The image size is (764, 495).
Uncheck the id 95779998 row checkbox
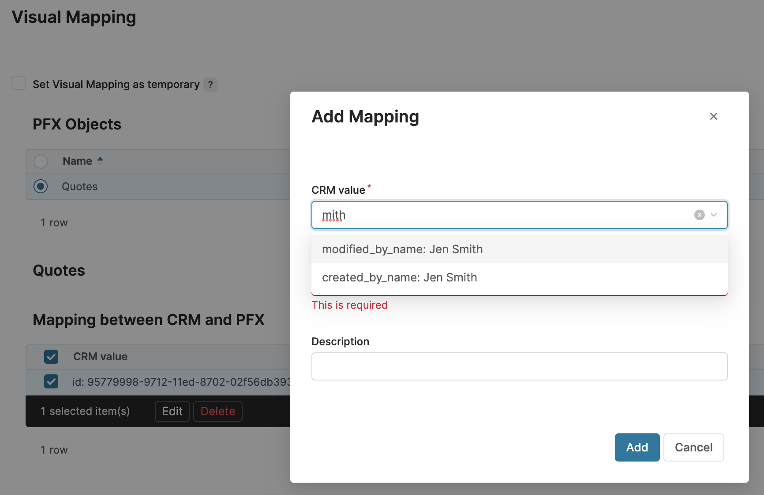click(51, 381)
